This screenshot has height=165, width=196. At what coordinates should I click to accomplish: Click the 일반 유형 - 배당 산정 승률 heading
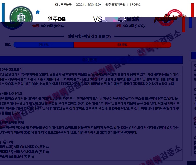pyautogui.click(x=89, y=36)
